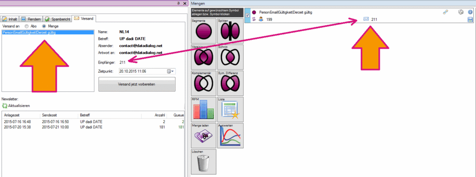
Task: Select the Menge radio button
Action: tap(44, 26)
